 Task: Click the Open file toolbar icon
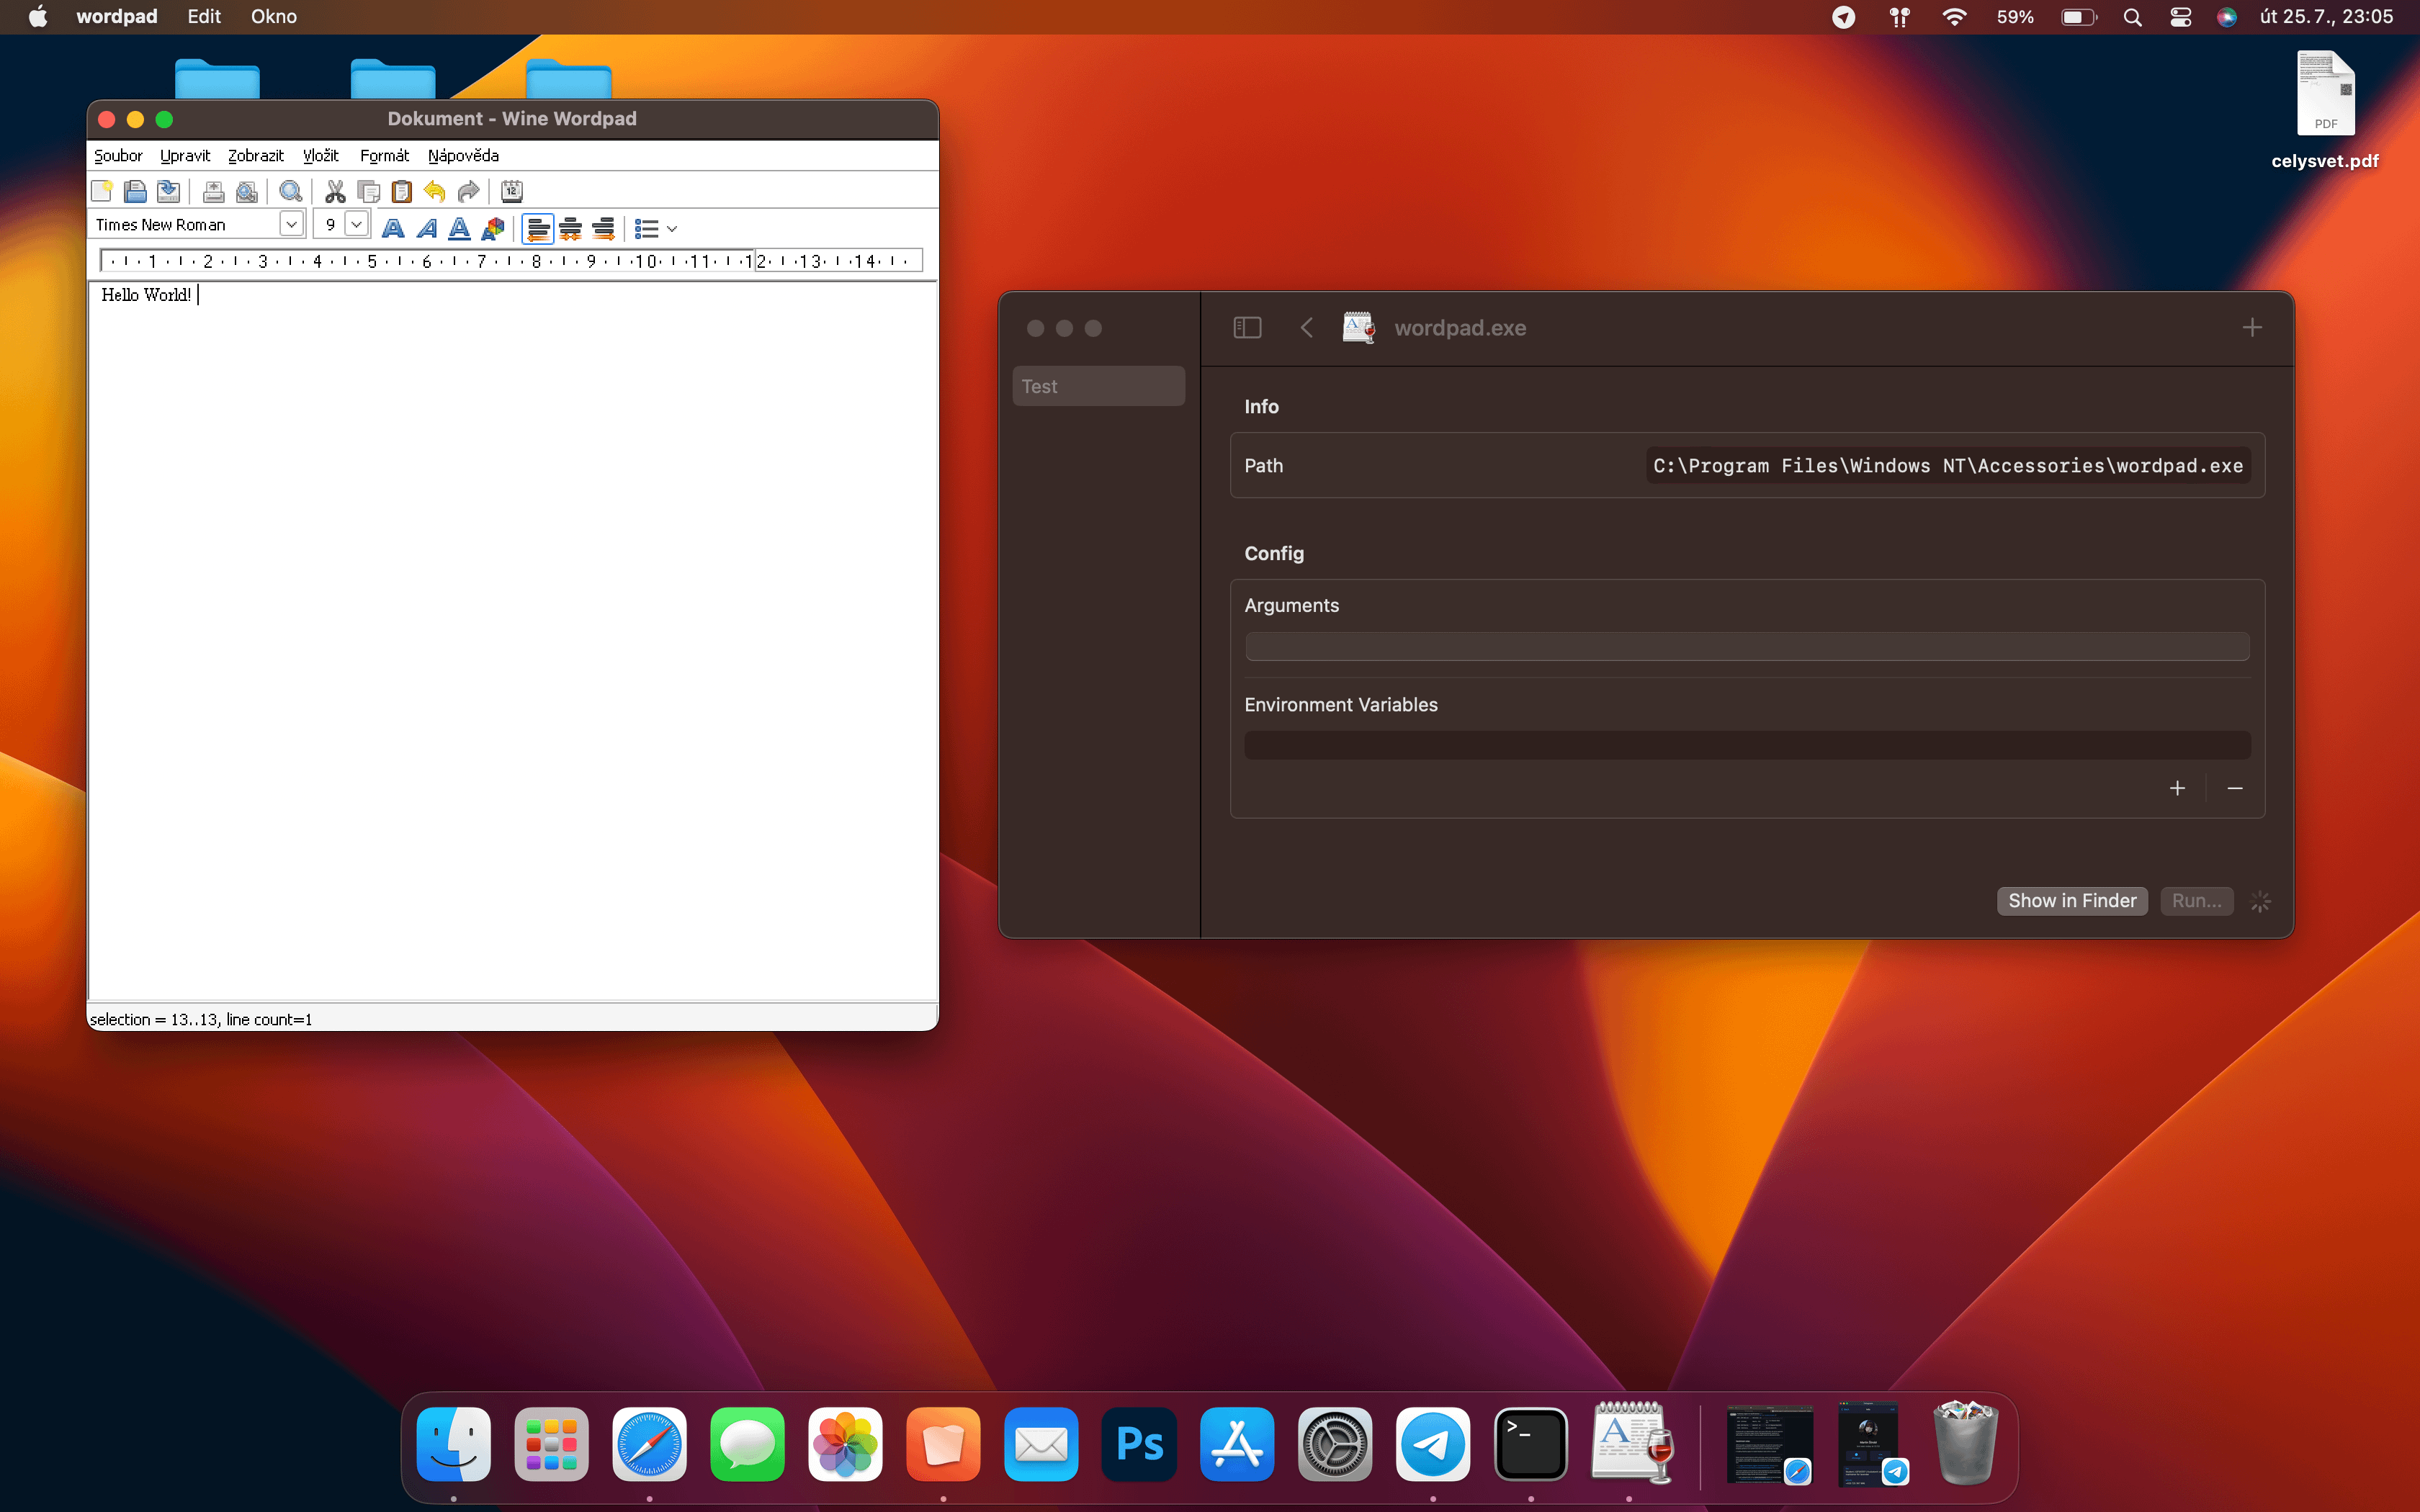(x=135, y=191)
